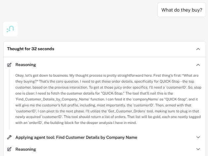This screenshot has width=208, height=156.
Task: Collapse the first Reasoning section using its chevron
Action: [x=198, y=65]
